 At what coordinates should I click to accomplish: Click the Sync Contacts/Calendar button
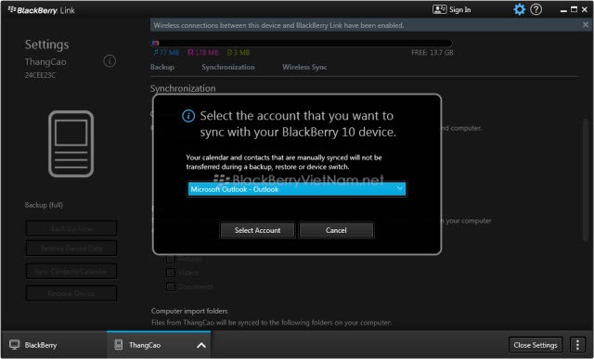(x=71, y=272)
